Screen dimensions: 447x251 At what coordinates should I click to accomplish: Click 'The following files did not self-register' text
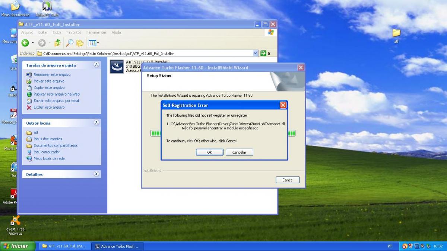207,116
